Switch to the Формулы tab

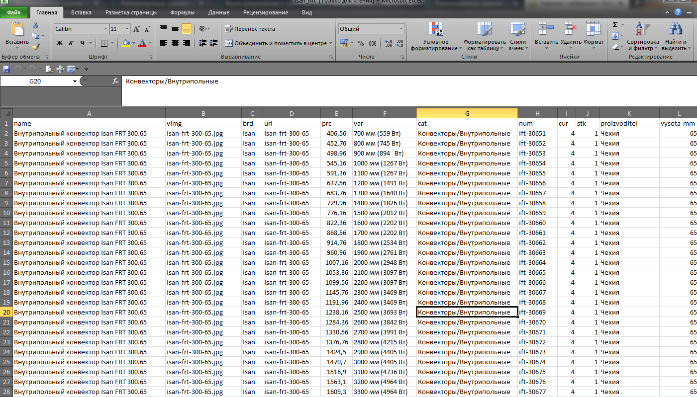pyautogui.click(x=183, y=12)
